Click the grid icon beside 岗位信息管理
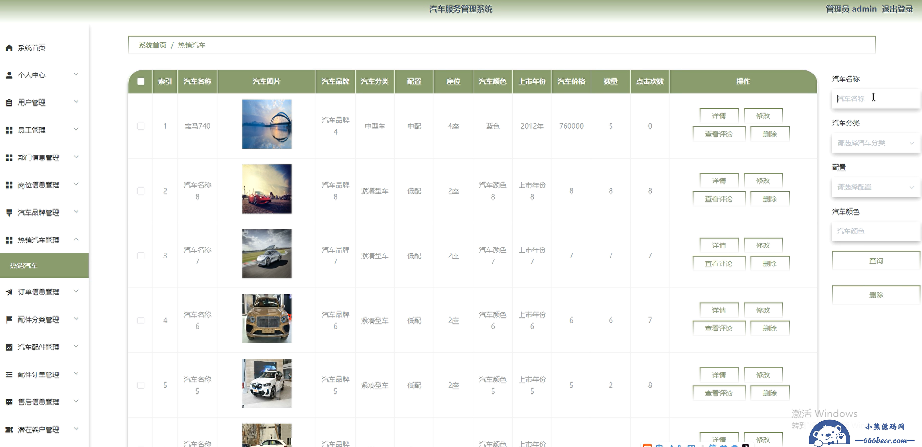This screenshot has height=447, width=922. pos(9,185)
